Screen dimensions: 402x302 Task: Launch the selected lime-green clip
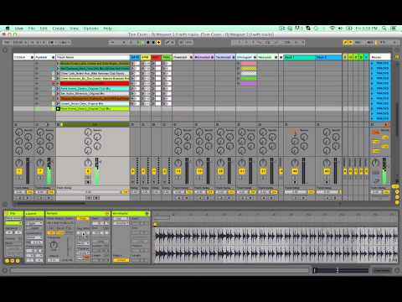point(58,108)
